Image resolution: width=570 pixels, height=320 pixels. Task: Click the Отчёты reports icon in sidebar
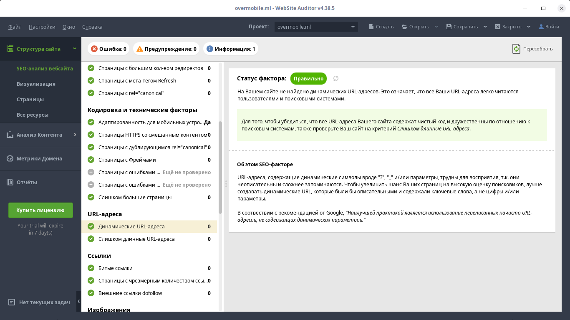(10, 182)
